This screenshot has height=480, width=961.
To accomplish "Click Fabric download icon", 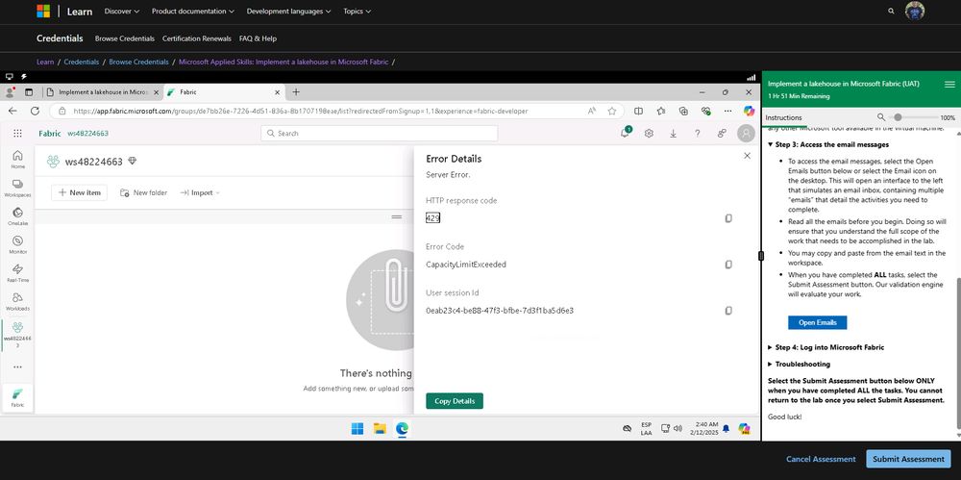I will pos(673,133).
